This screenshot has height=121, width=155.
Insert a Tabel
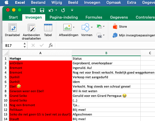coord(48,30)
